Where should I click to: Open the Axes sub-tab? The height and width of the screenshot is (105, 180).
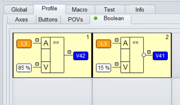[21, 19]
